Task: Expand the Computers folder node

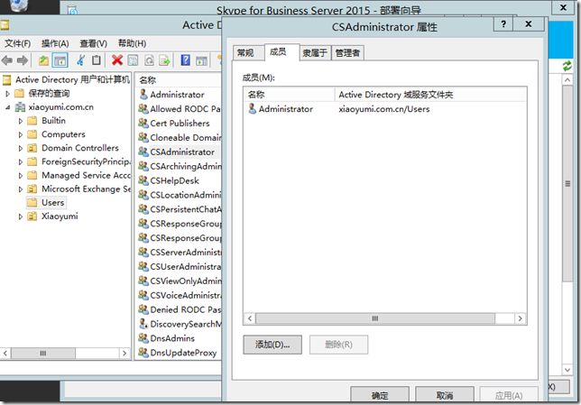Action: pyautogui.click(x=21, y=135)
